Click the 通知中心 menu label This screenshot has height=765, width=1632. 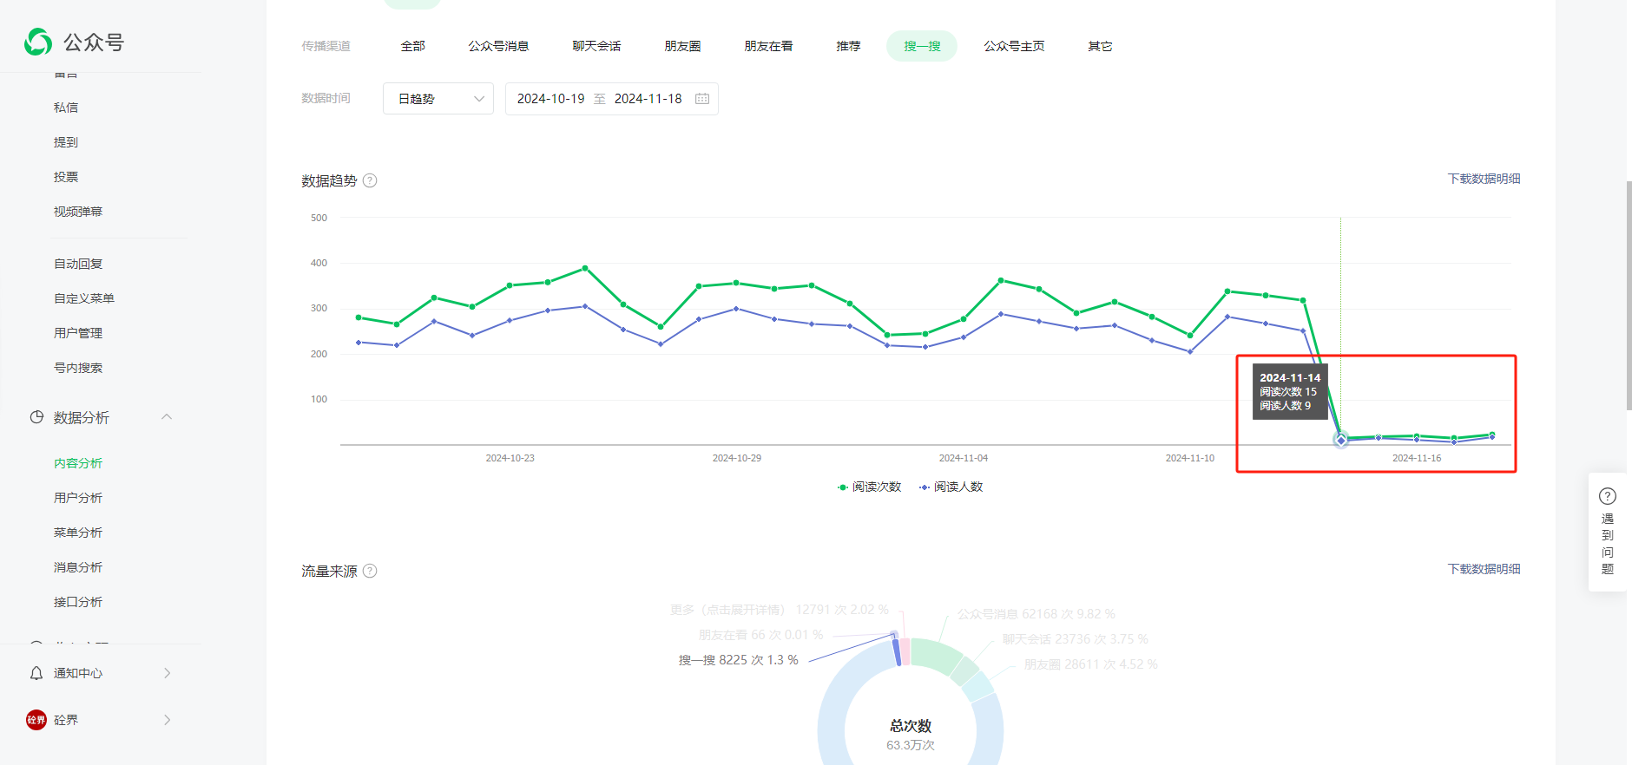78,673
